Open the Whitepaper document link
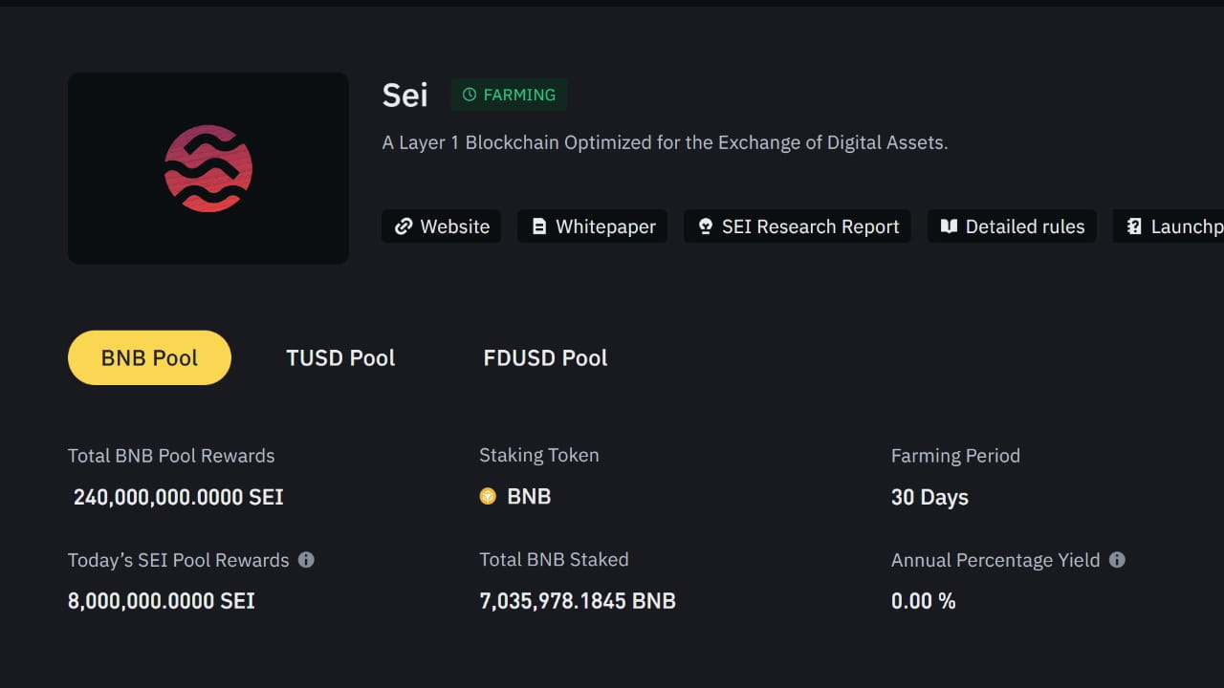 tap(593, 226)
